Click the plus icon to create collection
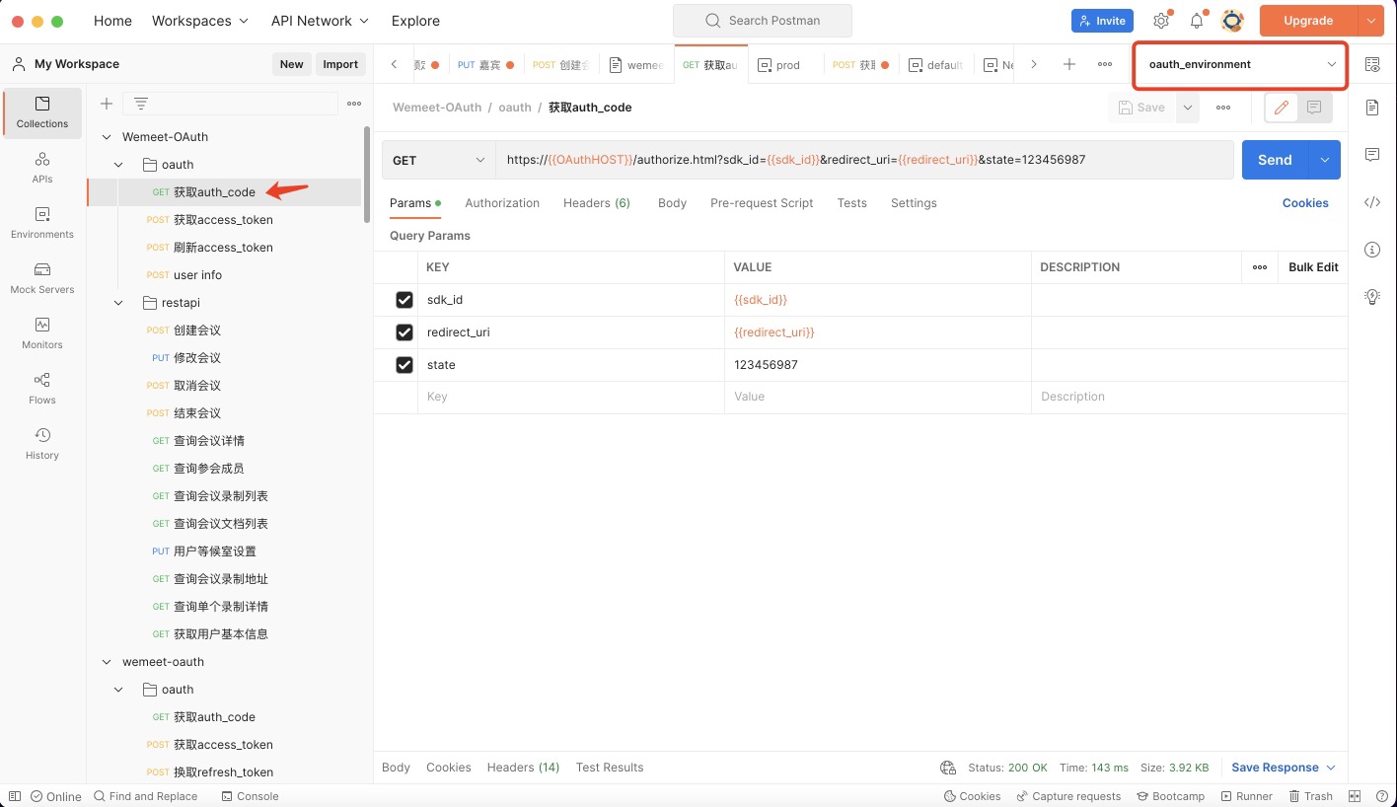The height and width of the screenshot is (807, 1397). pos(107,104)
